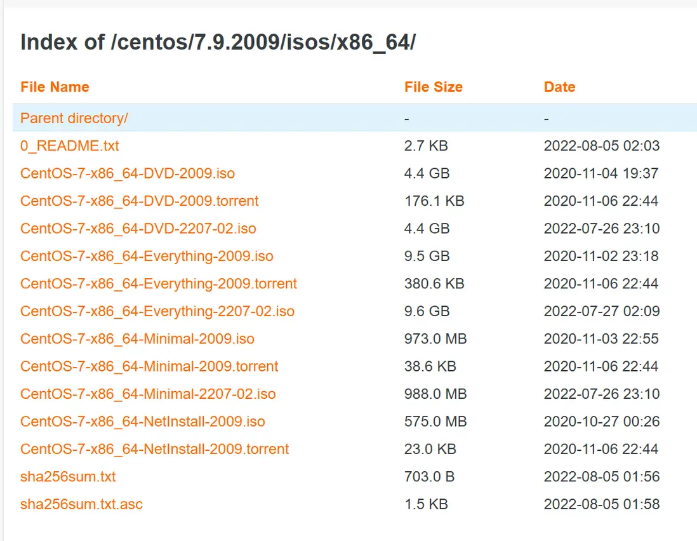Select the NetInstall-2009.iso file
The height and width of the screenshot is (541, 697).
tap(143, 422)
